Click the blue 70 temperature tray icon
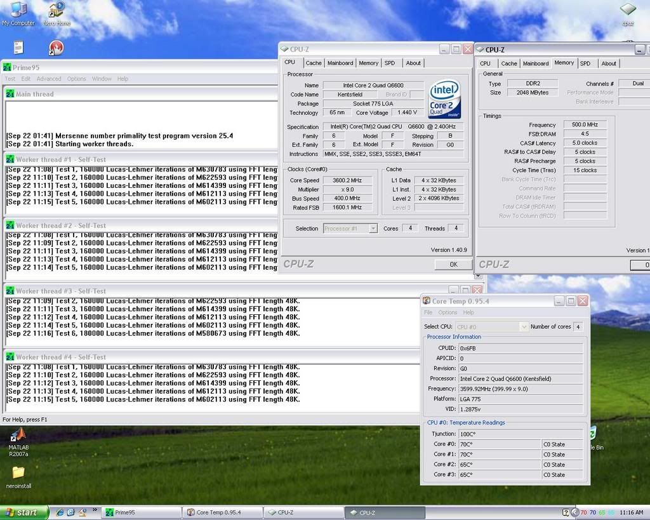 coord(593,512)
